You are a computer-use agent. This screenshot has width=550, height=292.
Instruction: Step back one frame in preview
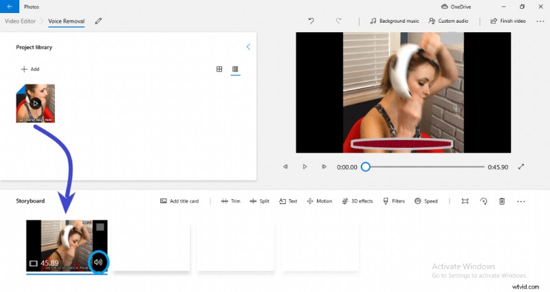[x=285, y=167]
